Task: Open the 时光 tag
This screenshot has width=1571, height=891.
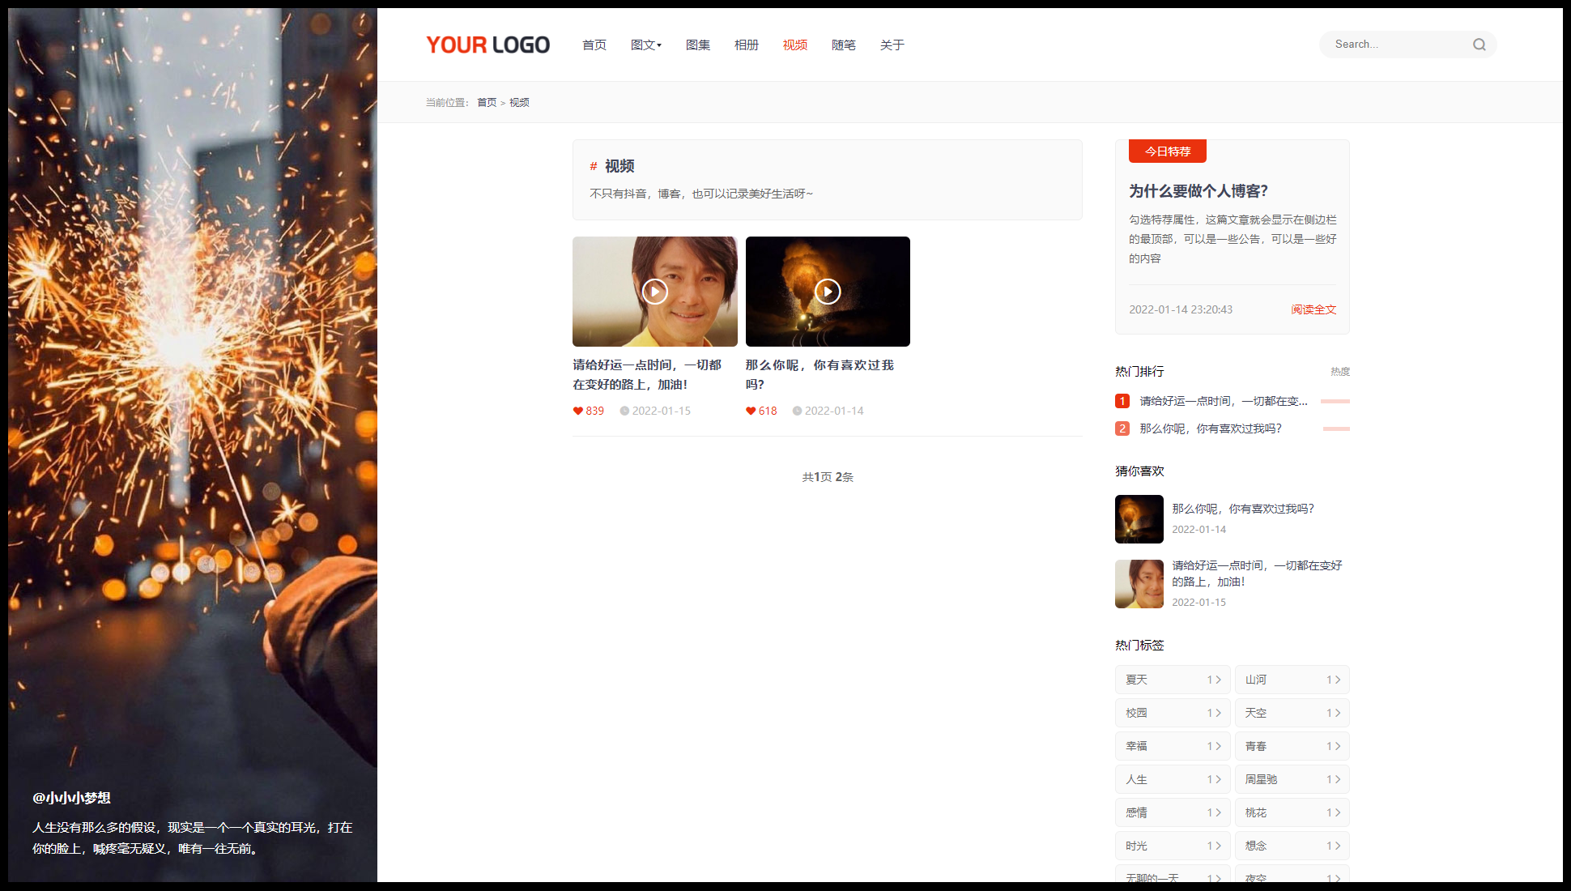Action: [x=1173, y=846]
